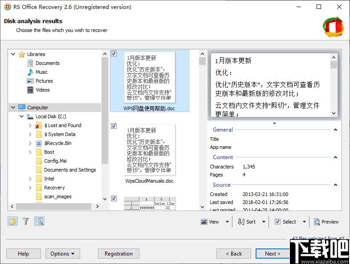Click the Documents and Settings folder icon

(x=39, y=170)
